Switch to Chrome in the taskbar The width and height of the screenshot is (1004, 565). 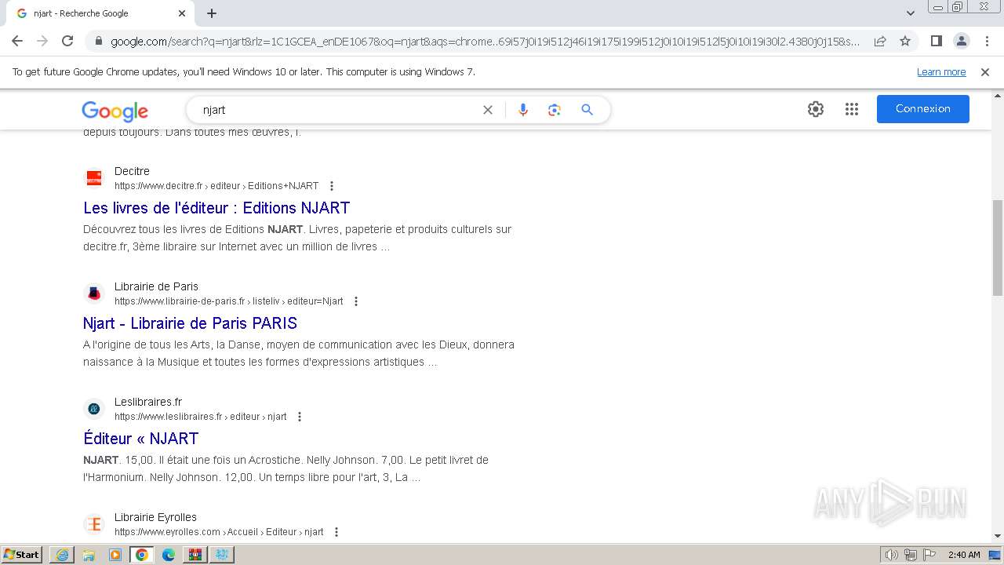pos(142,555)
